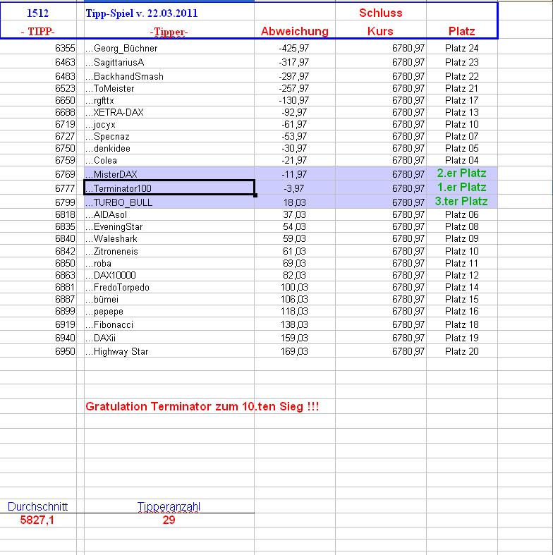
Task: Select the cell containing Terminator100
Action: [169, 188]
